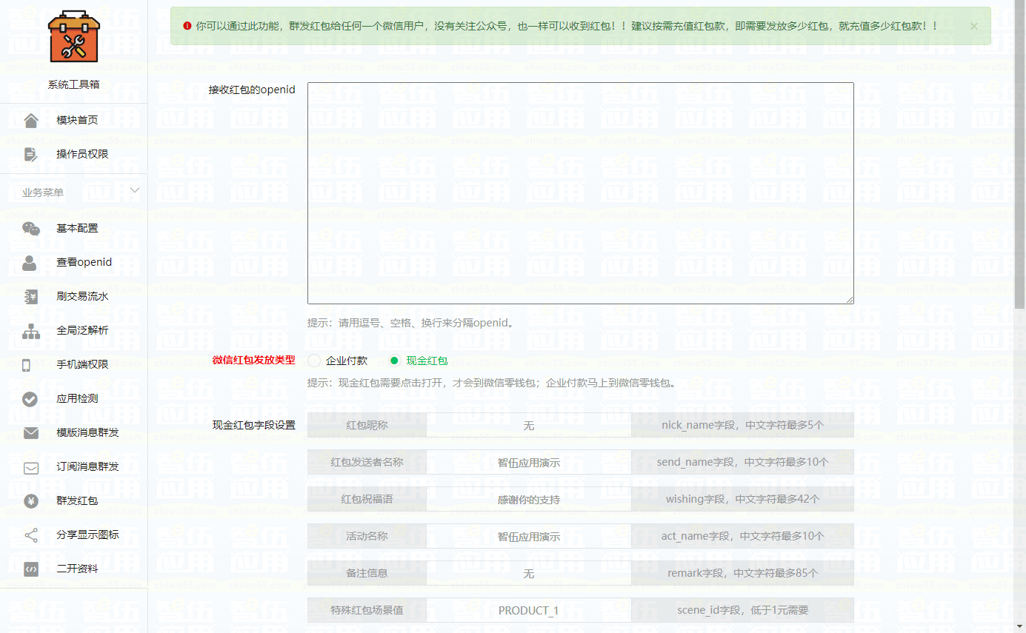Click the 备注信息 field label
Viewport: 1026px width, 633px height.
367,573
